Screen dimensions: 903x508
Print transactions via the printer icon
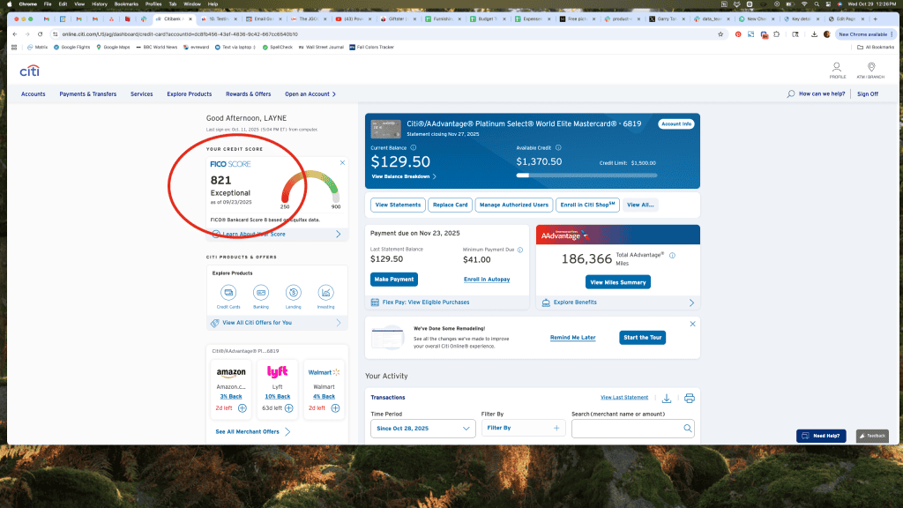click(690, 398)
